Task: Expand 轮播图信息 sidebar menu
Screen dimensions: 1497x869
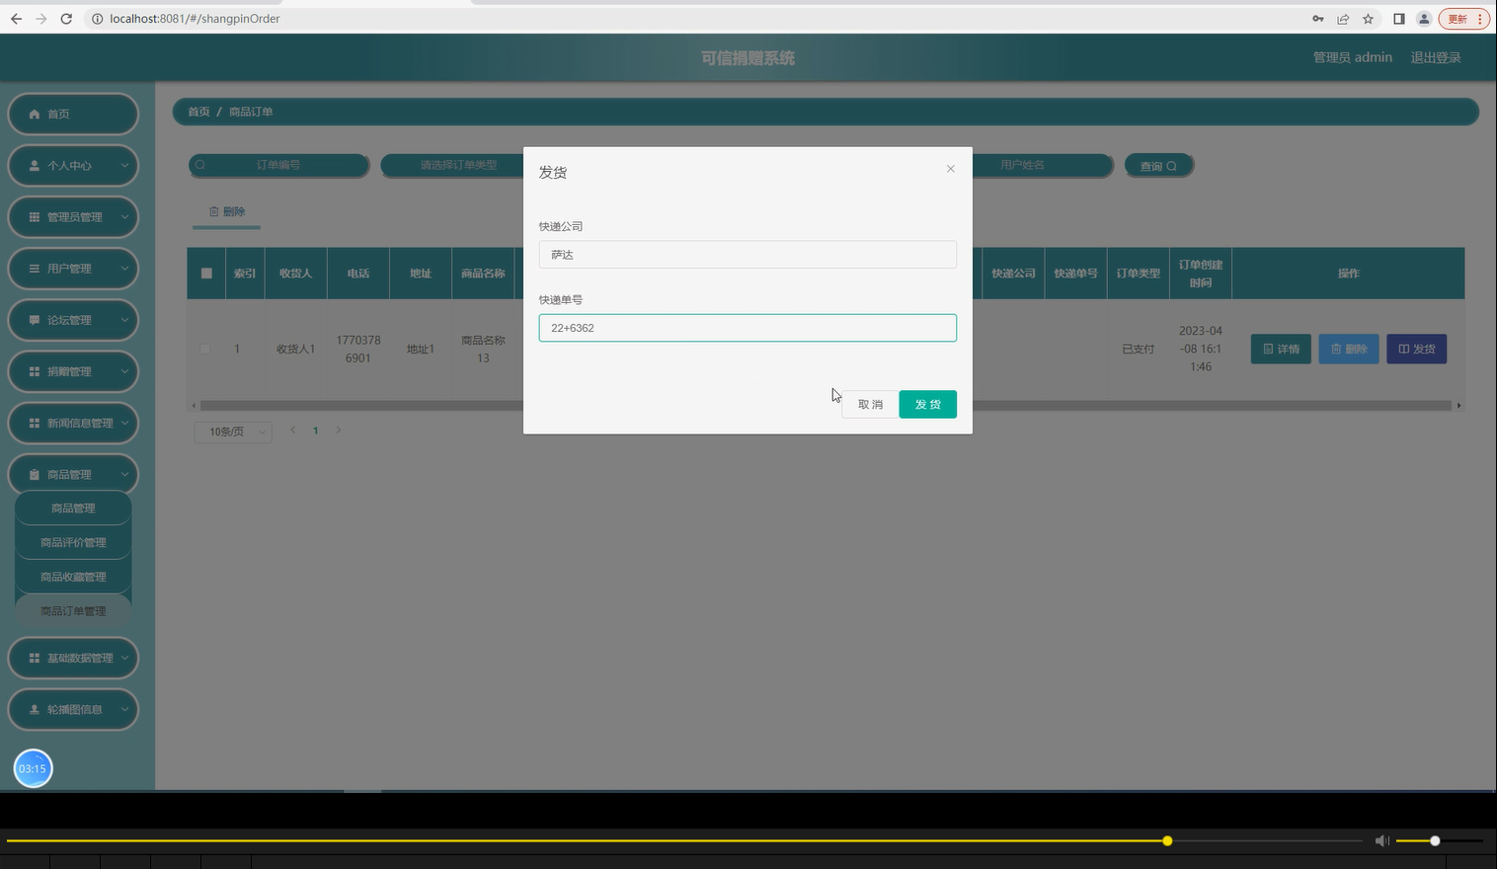Action: pos(73,709)
